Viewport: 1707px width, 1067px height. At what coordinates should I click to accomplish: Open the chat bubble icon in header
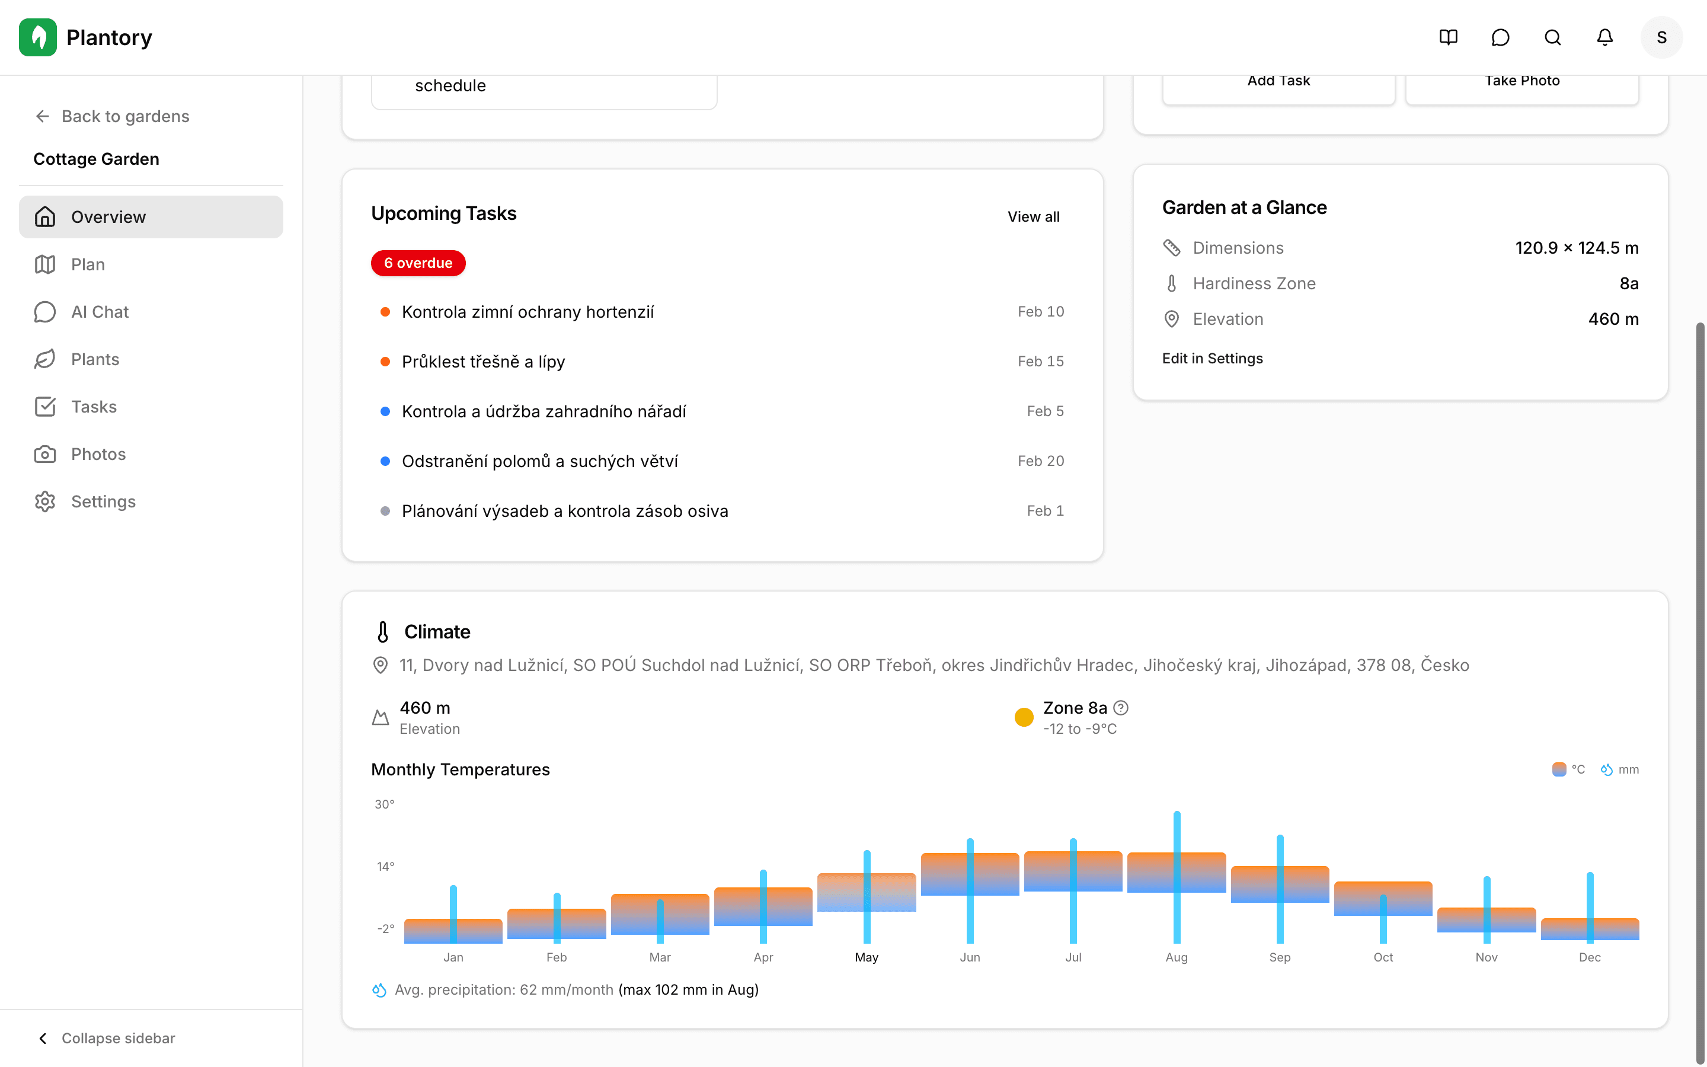pos(1500,37)
